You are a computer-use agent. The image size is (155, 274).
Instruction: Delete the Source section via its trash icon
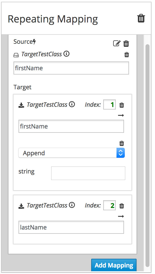(x=126, y=43)
